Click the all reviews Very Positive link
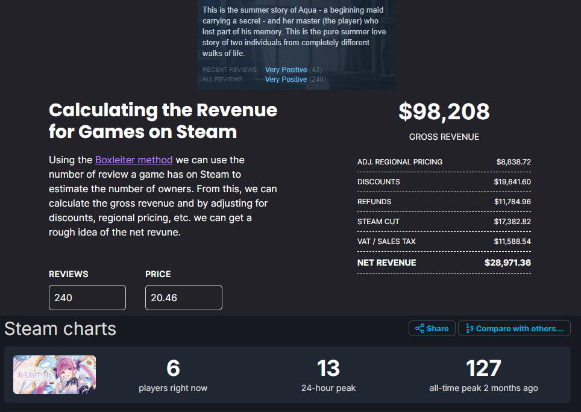This screenshot has width=581, height=412. pyautogui.click(x=286, y=80)
